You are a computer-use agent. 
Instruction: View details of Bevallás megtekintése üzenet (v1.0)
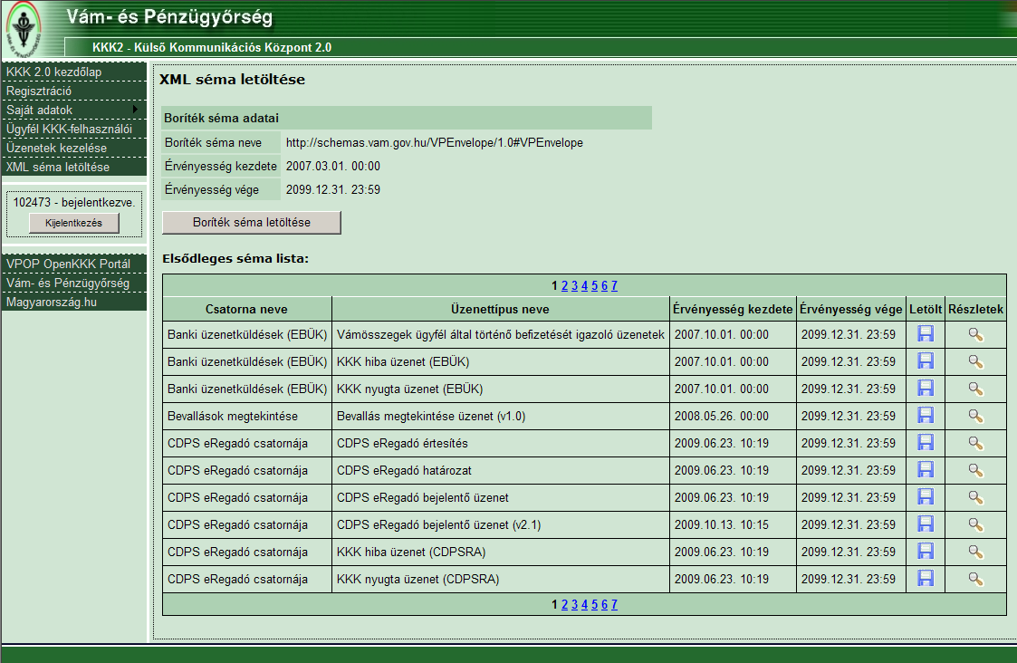pyautogui.click(x=975, y=417)
